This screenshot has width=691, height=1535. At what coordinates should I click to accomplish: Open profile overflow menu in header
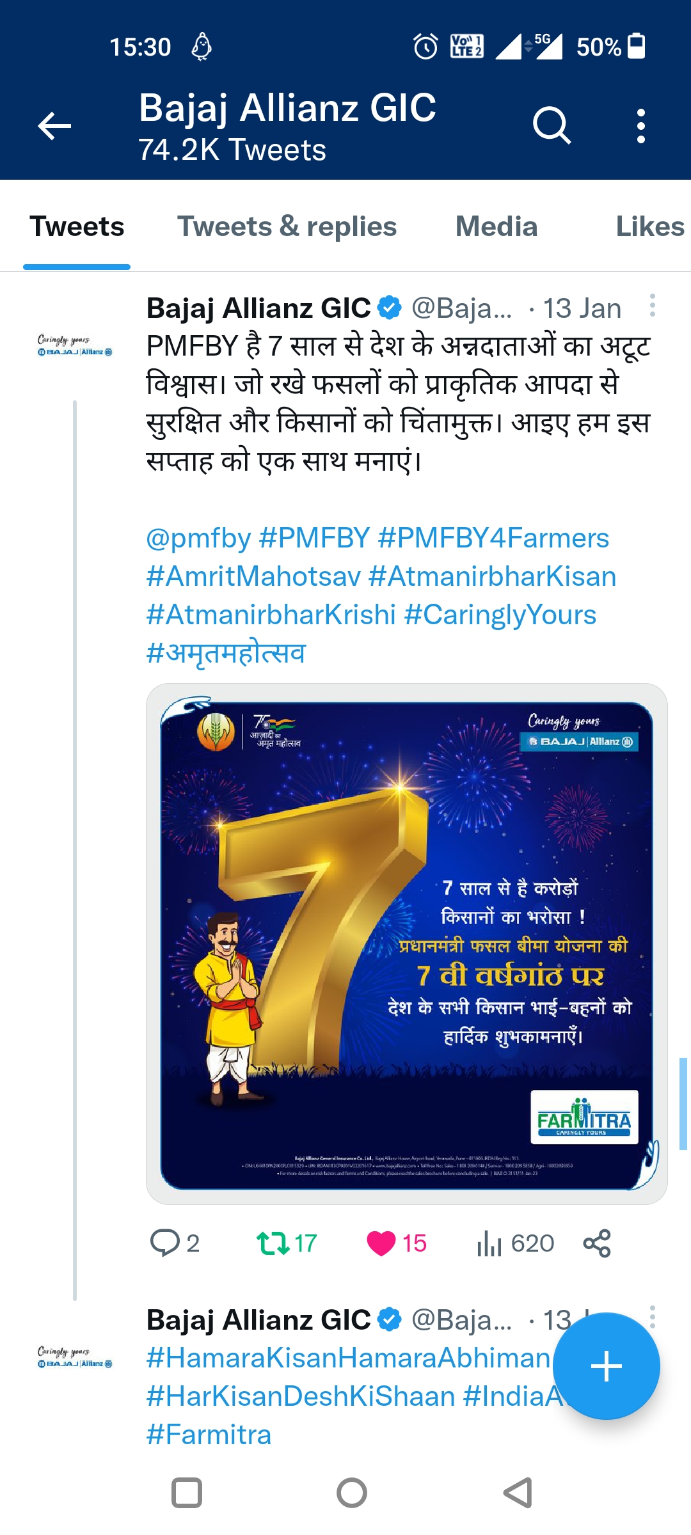click(640, 125)
